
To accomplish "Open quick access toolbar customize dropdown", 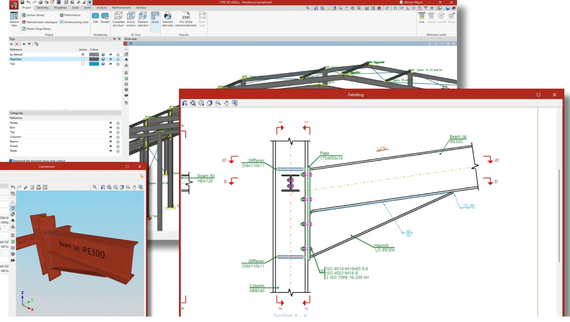I will (90, 2).
